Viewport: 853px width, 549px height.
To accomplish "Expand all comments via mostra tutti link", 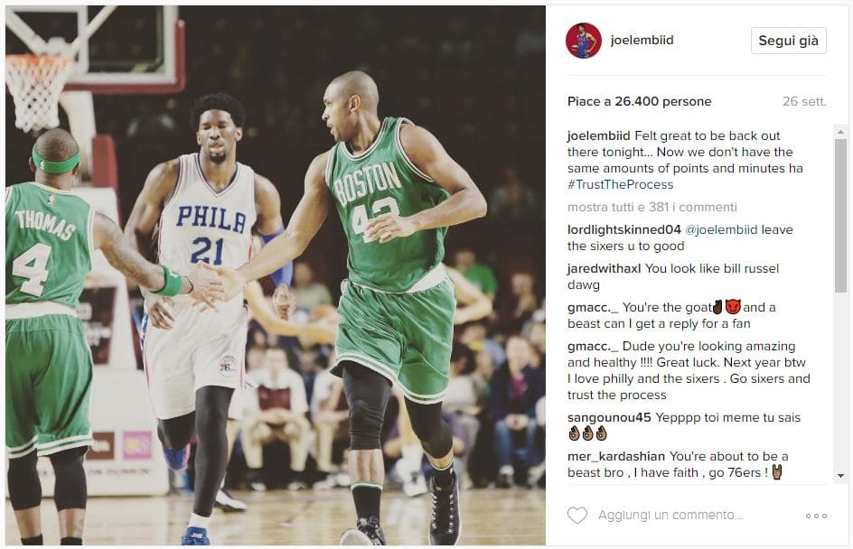I will 651,207.
